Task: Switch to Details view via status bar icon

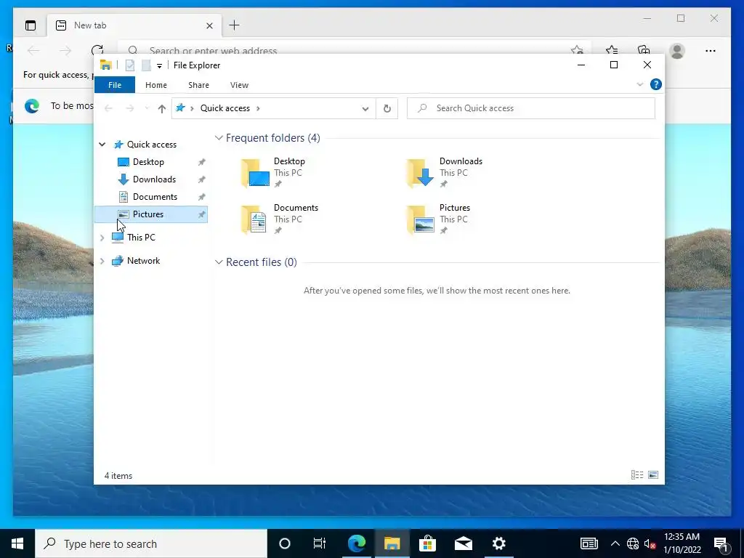Action: pyautogui.click(x=637, y=475)
